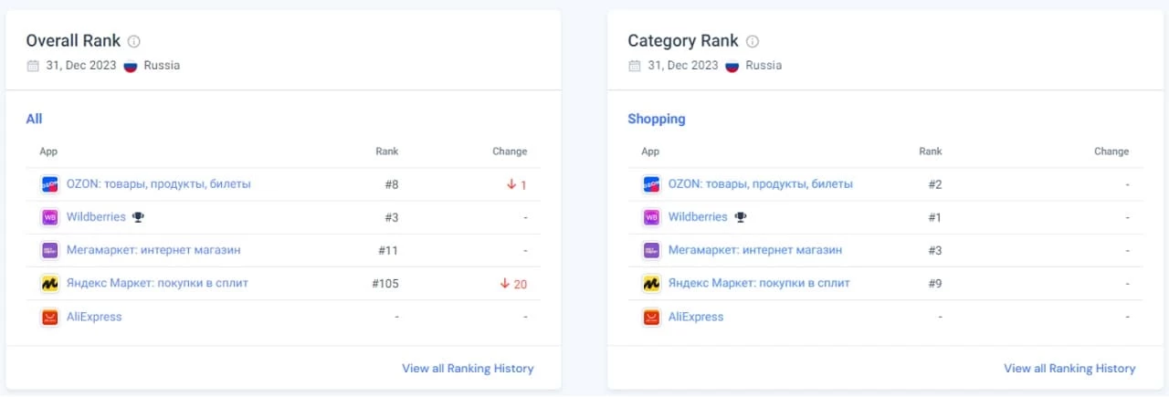Click the AliExpress app icon in Category Rank
This screenshot has height=397, width=1169.
(x=651, y=318)
